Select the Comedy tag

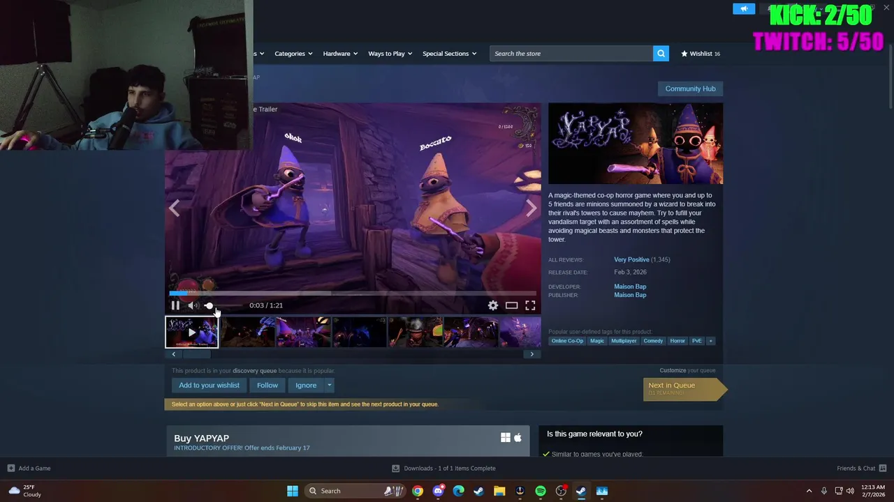click(653, 341)
